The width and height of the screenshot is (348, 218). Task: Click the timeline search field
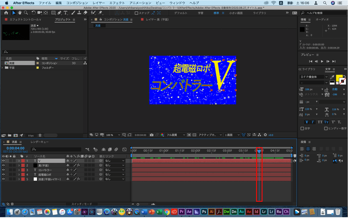[x=56, y=149]
